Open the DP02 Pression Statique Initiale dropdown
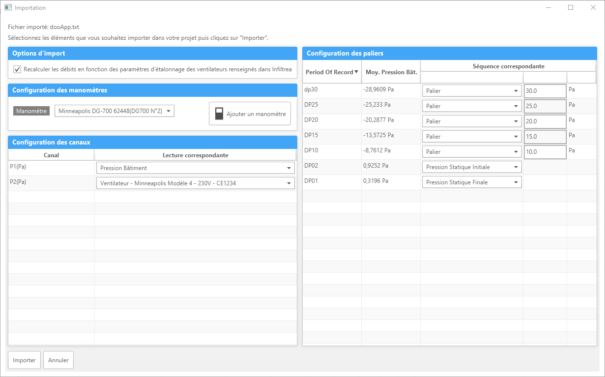This screenshot has width=605, height=377. point(472,167)
